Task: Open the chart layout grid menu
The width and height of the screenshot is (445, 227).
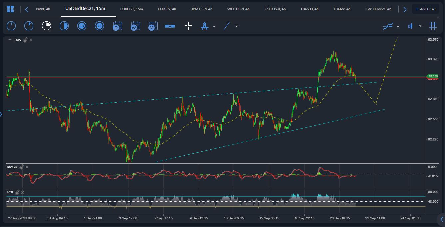Action: (x=10, y=9)
